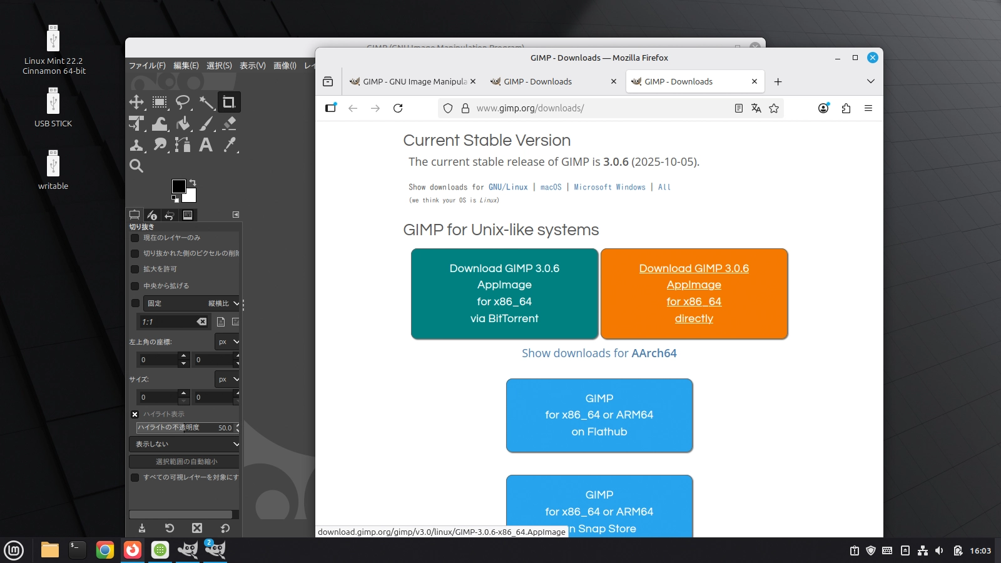Delete tool preset in tool options

[x=197, y=528]
